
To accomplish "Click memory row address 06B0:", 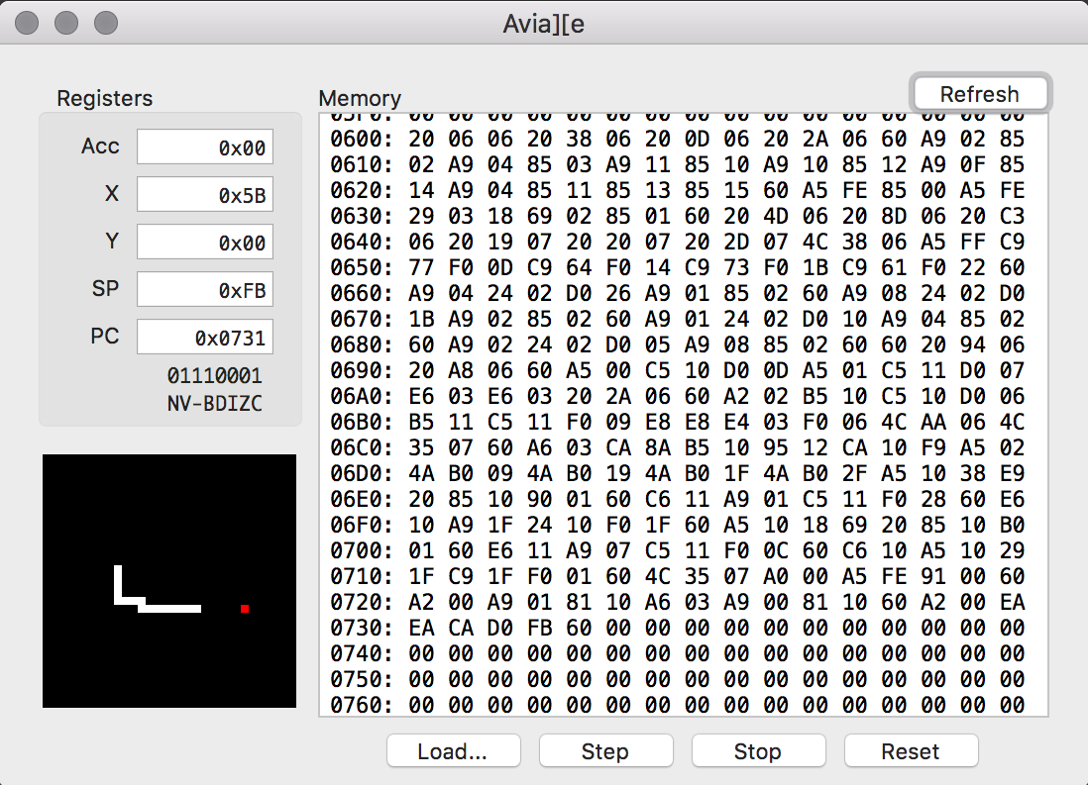I will tap(361, 422).
